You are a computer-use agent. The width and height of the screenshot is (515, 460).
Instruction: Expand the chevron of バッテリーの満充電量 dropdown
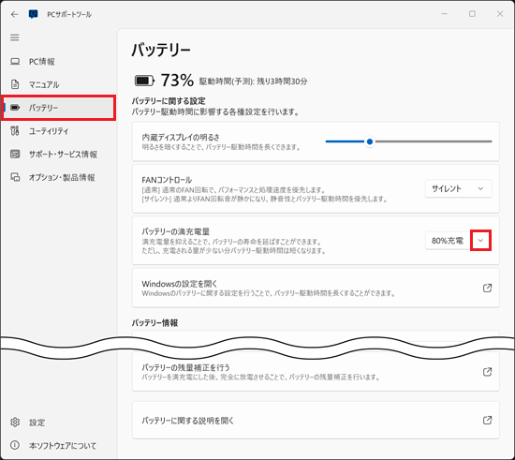(x=480, y=241)
